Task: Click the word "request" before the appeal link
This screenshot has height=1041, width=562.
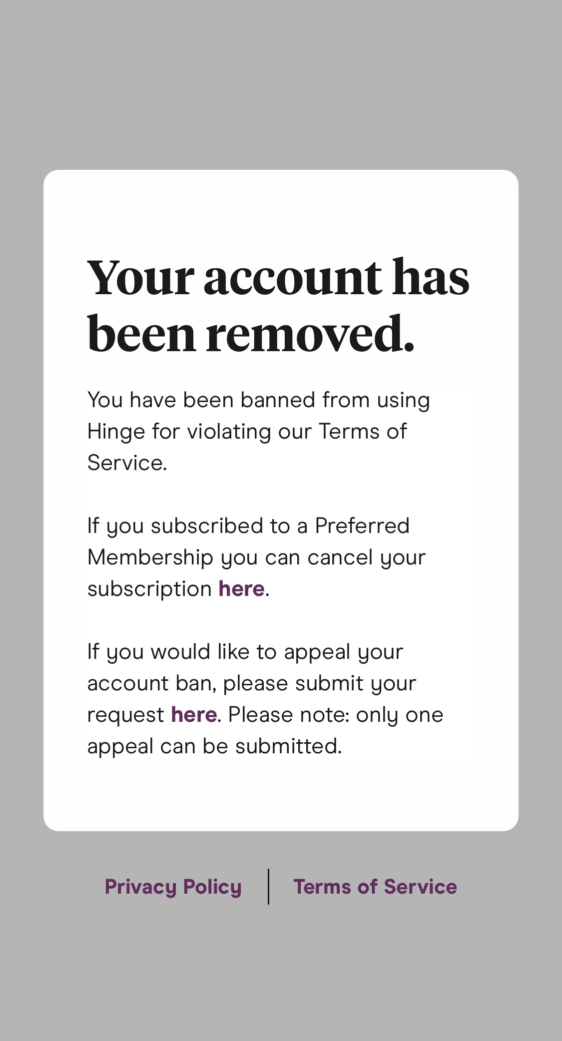Action: [x=126, y=716]
